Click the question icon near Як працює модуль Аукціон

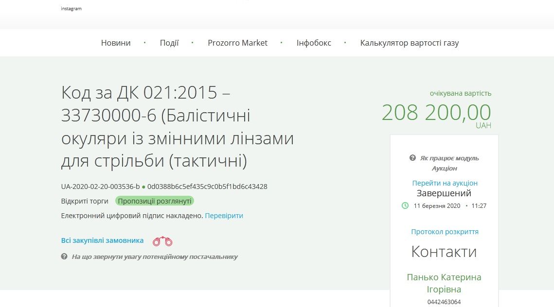pos(412,158)
